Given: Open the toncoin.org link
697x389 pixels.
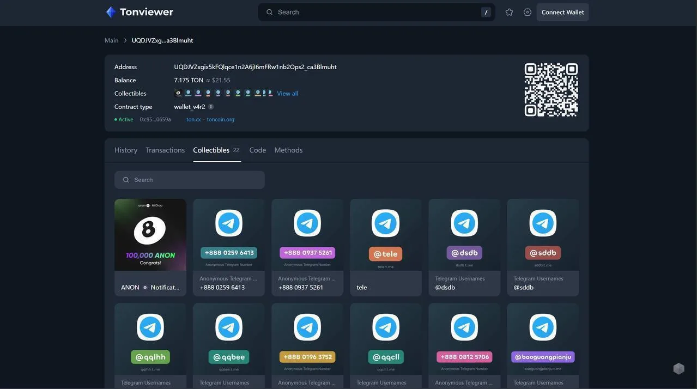Looking at the screenshot, I should [221, 119].
